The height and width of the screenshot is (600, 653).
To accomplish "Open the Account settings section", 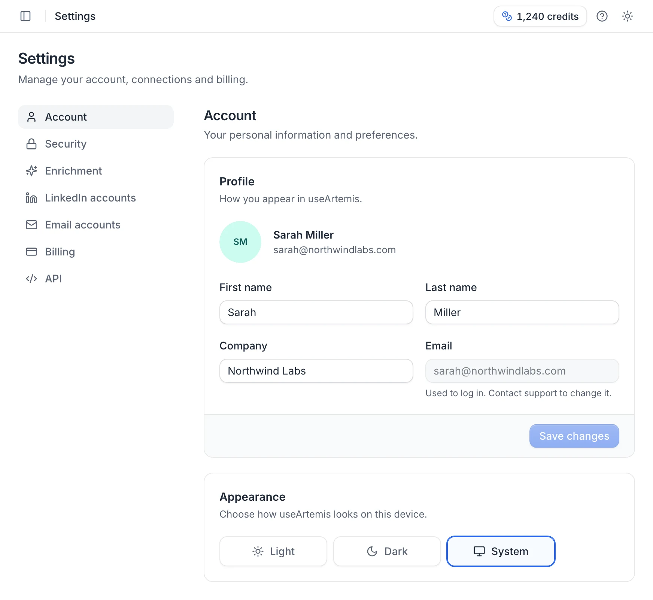I will (x=96, y=117).
